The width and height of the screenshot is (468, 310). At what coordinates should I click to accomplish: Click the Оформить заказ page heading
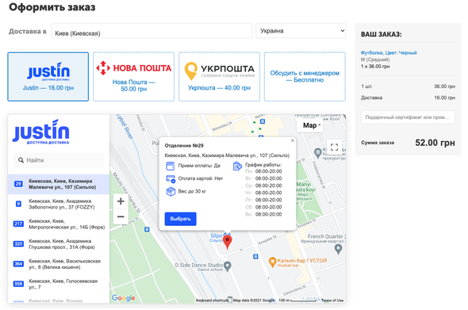(x=52, y=7)
